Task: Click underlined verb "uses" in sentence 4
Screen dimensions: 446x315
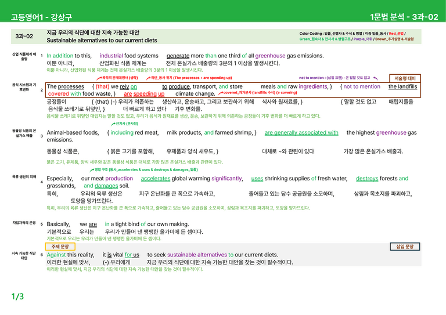Action: 257,178
